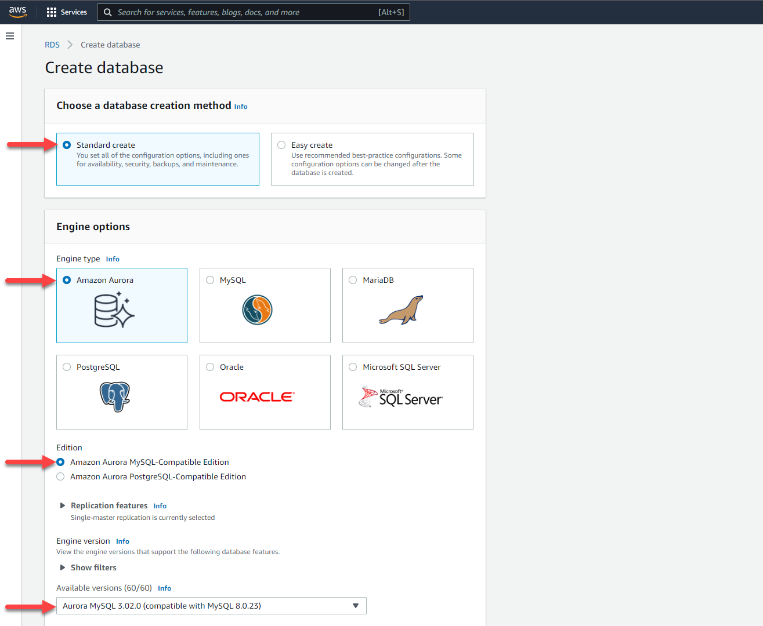Screen dimensions: 763x626
Task: Click the PostgreSQL elephant logo
Action: (x=115, y=397)
